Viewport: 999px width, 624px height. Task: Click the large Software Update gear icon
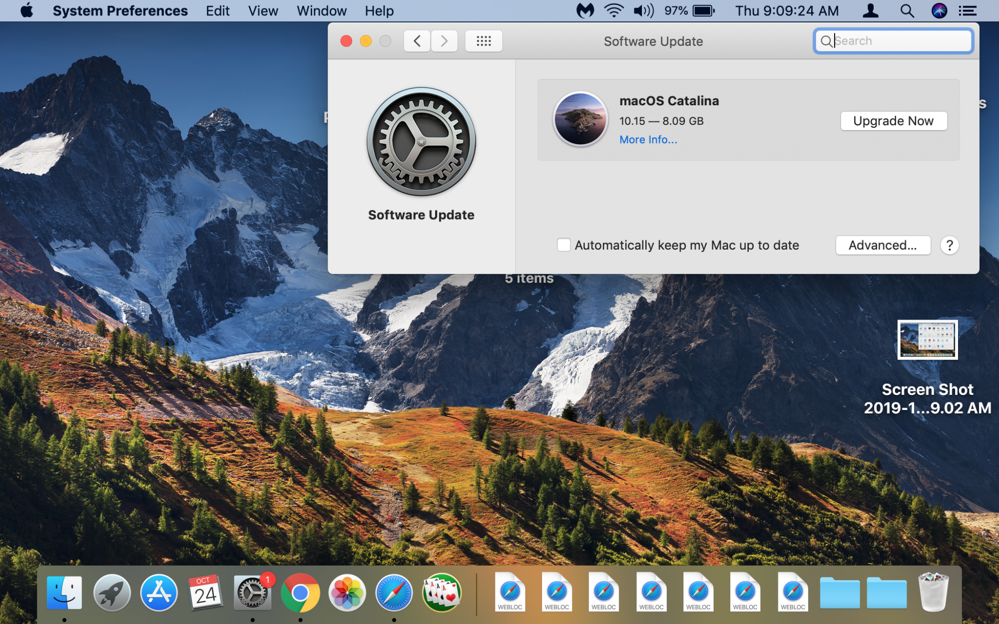coord(421,142)
